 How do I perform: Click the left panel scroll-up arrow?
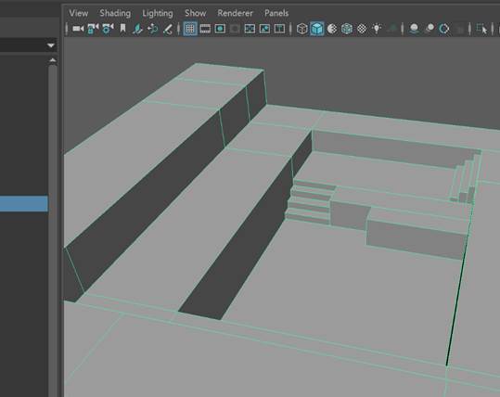click(53, 60)
